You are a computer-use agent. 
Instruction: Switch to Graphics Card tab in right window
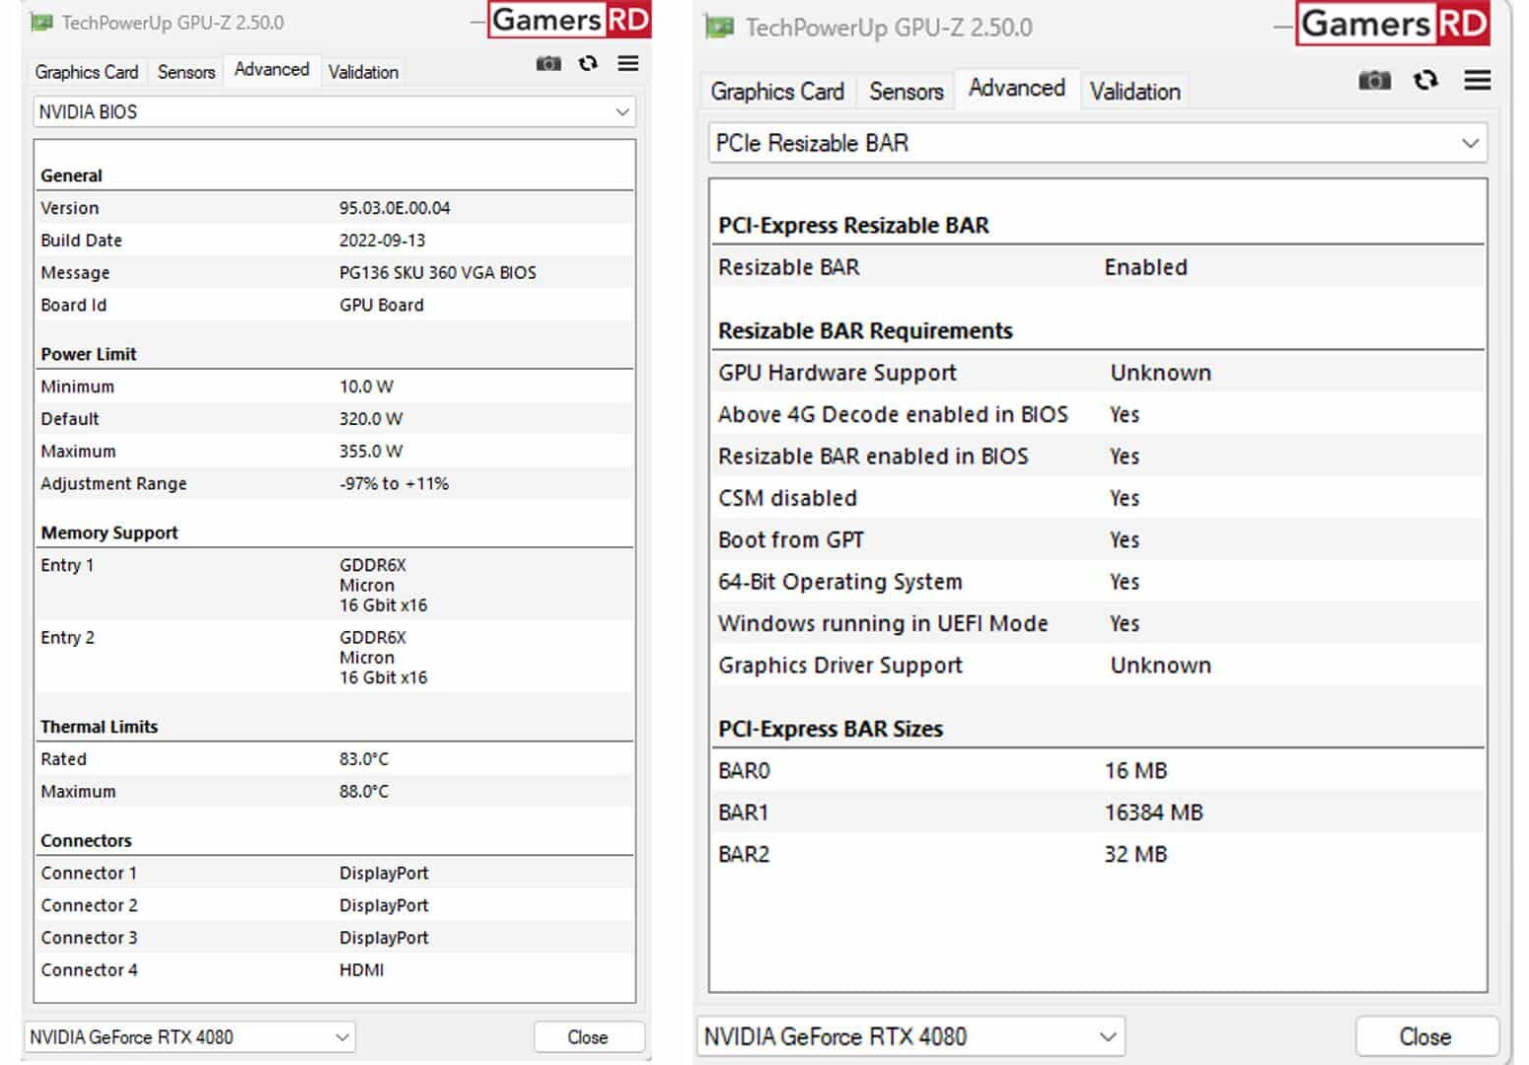click(x=777, y=92)
